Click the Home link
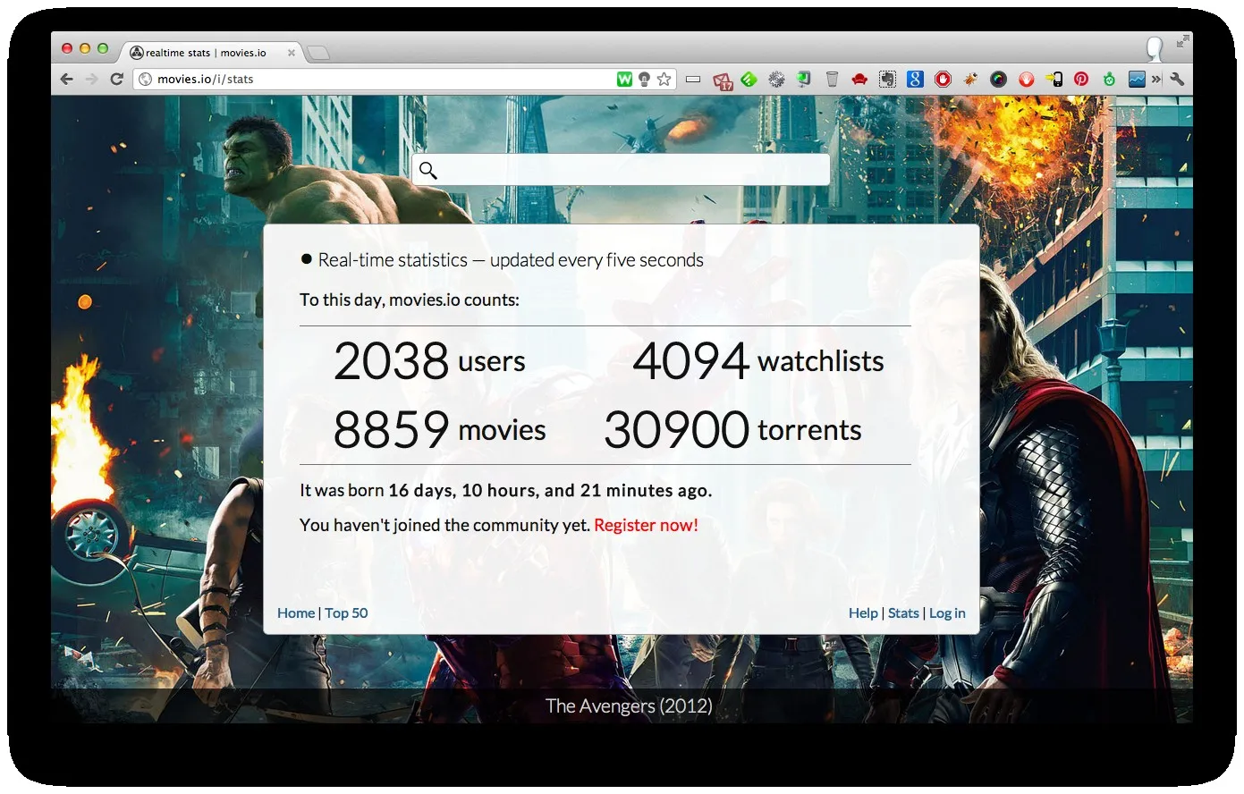Viewport: 1244px width, 794px height. coord(296,613)
